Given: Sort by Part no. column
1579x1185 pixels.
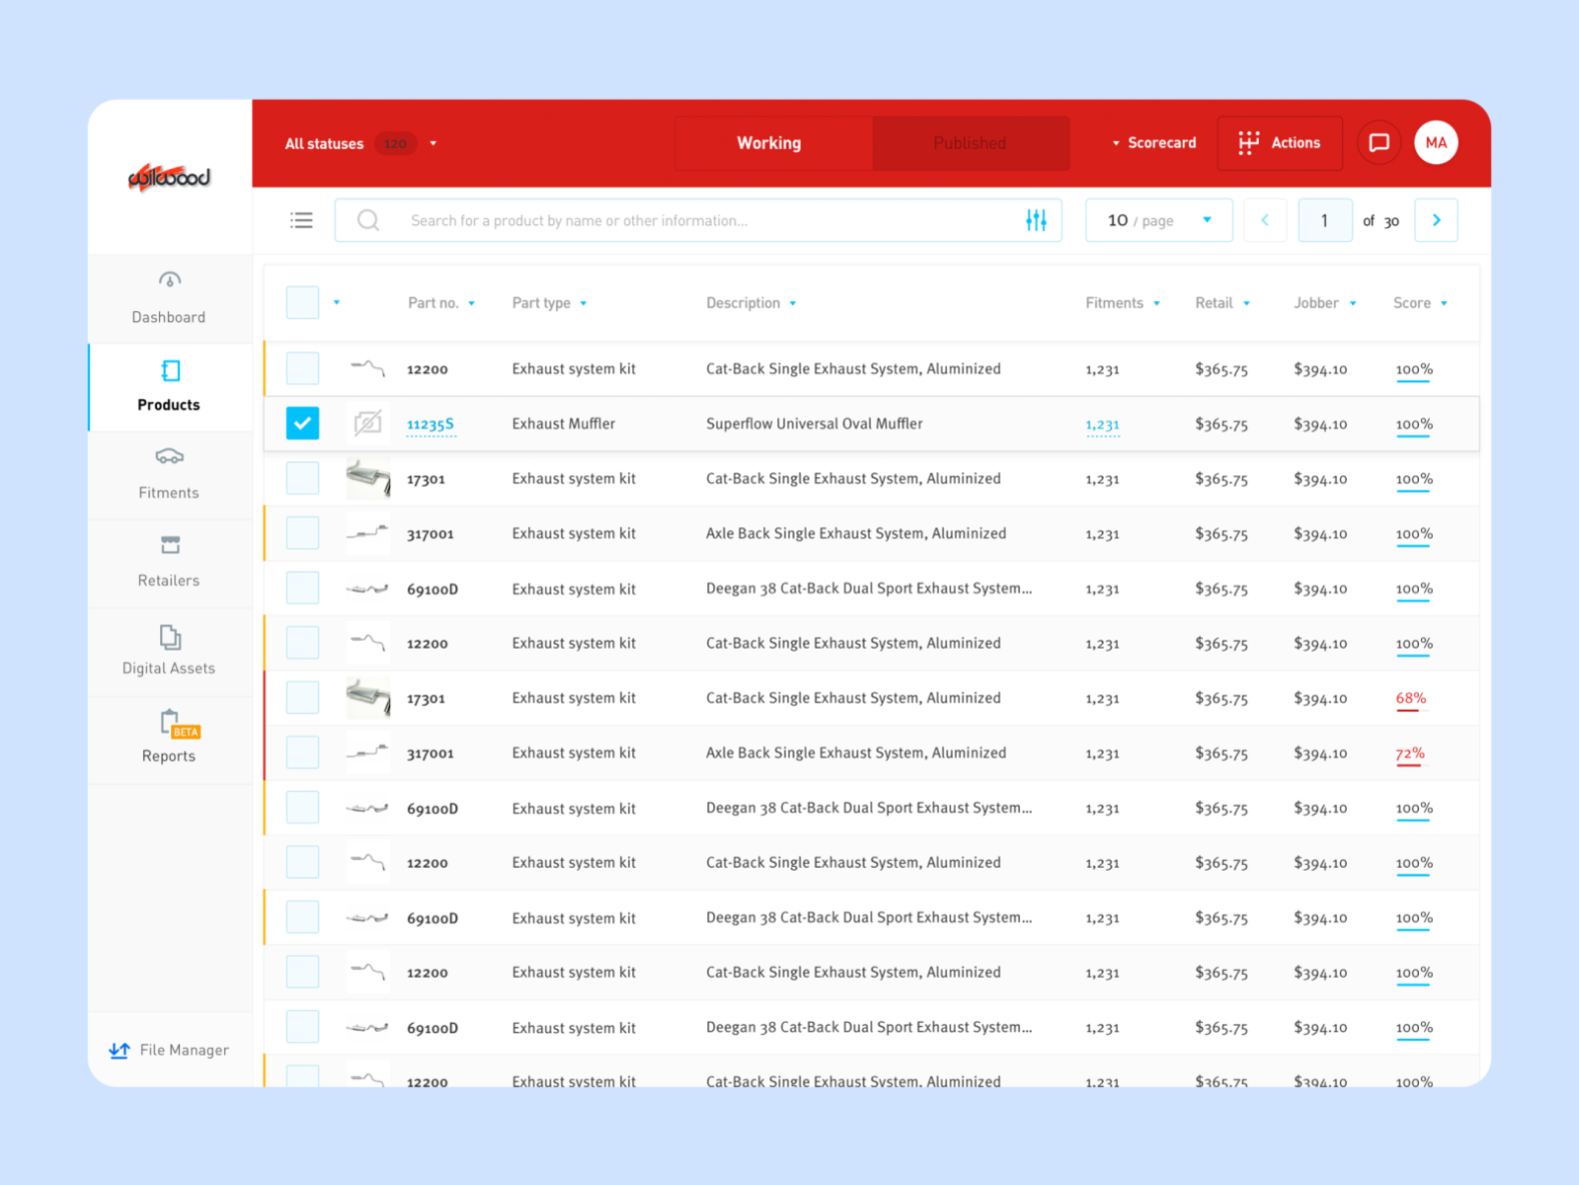Looking at the screenshot, I should click(x=441, y=303).
